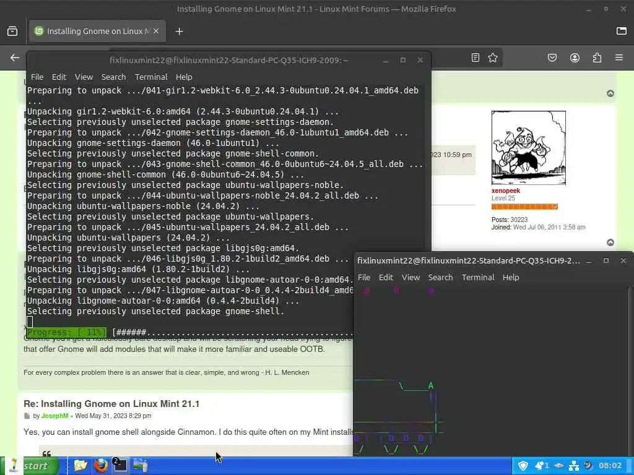Click the Firefox tab overview icon

[12, 31]
